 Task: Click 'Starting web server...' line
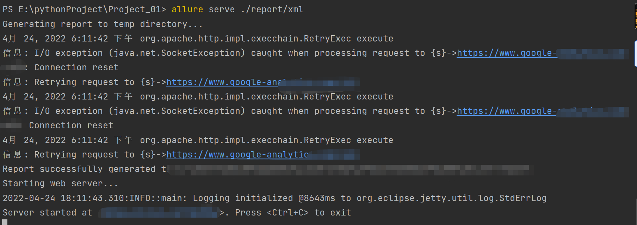[60, 184]
